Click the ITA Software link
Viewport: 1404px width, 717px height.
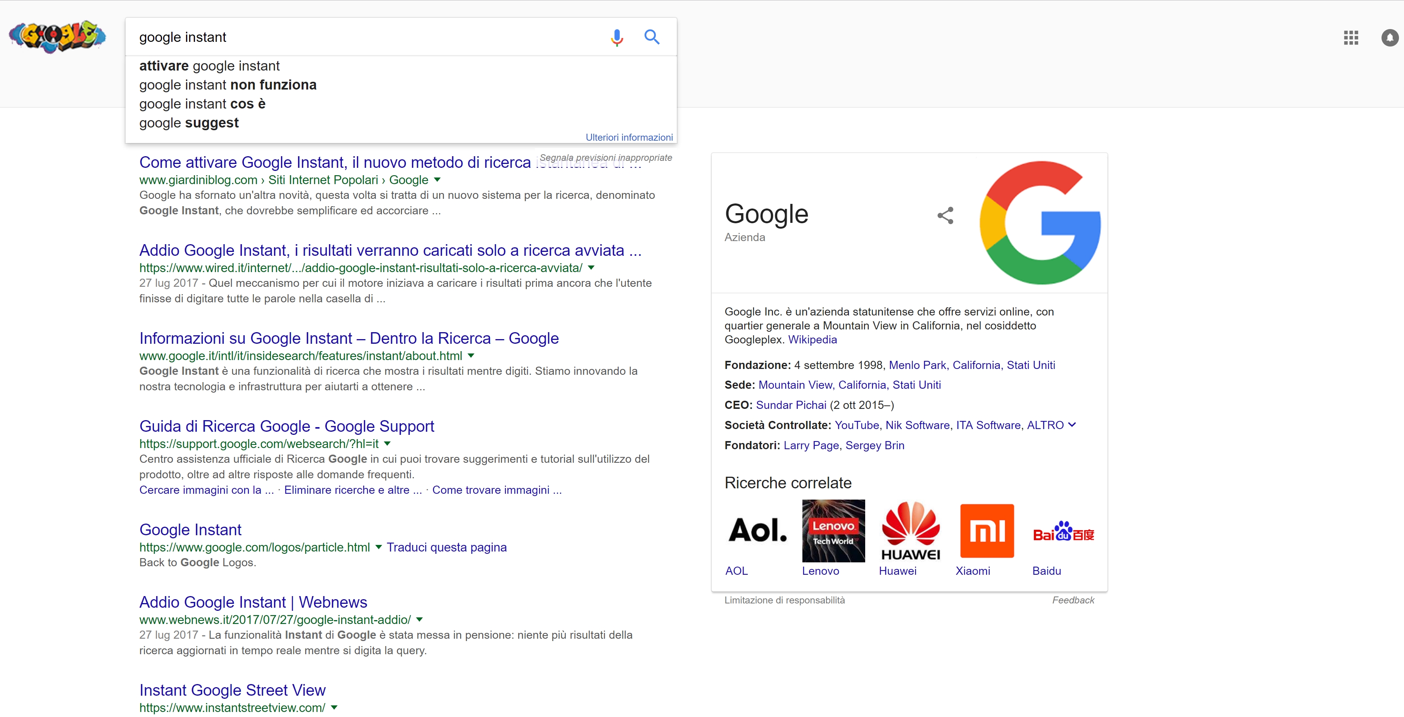point(988,426)
